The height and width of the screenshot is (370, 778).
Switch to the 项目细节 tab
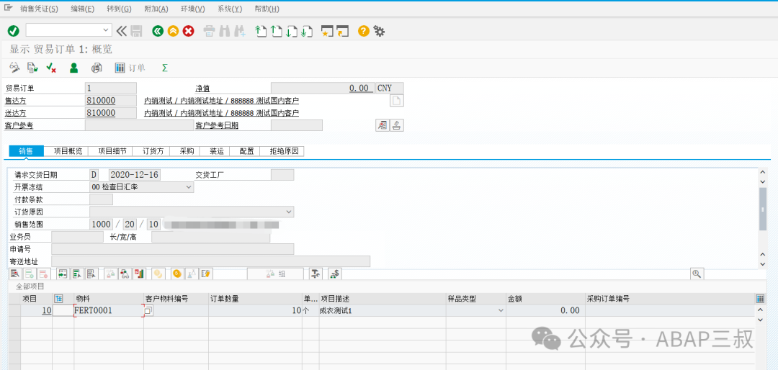click(112, 151)
